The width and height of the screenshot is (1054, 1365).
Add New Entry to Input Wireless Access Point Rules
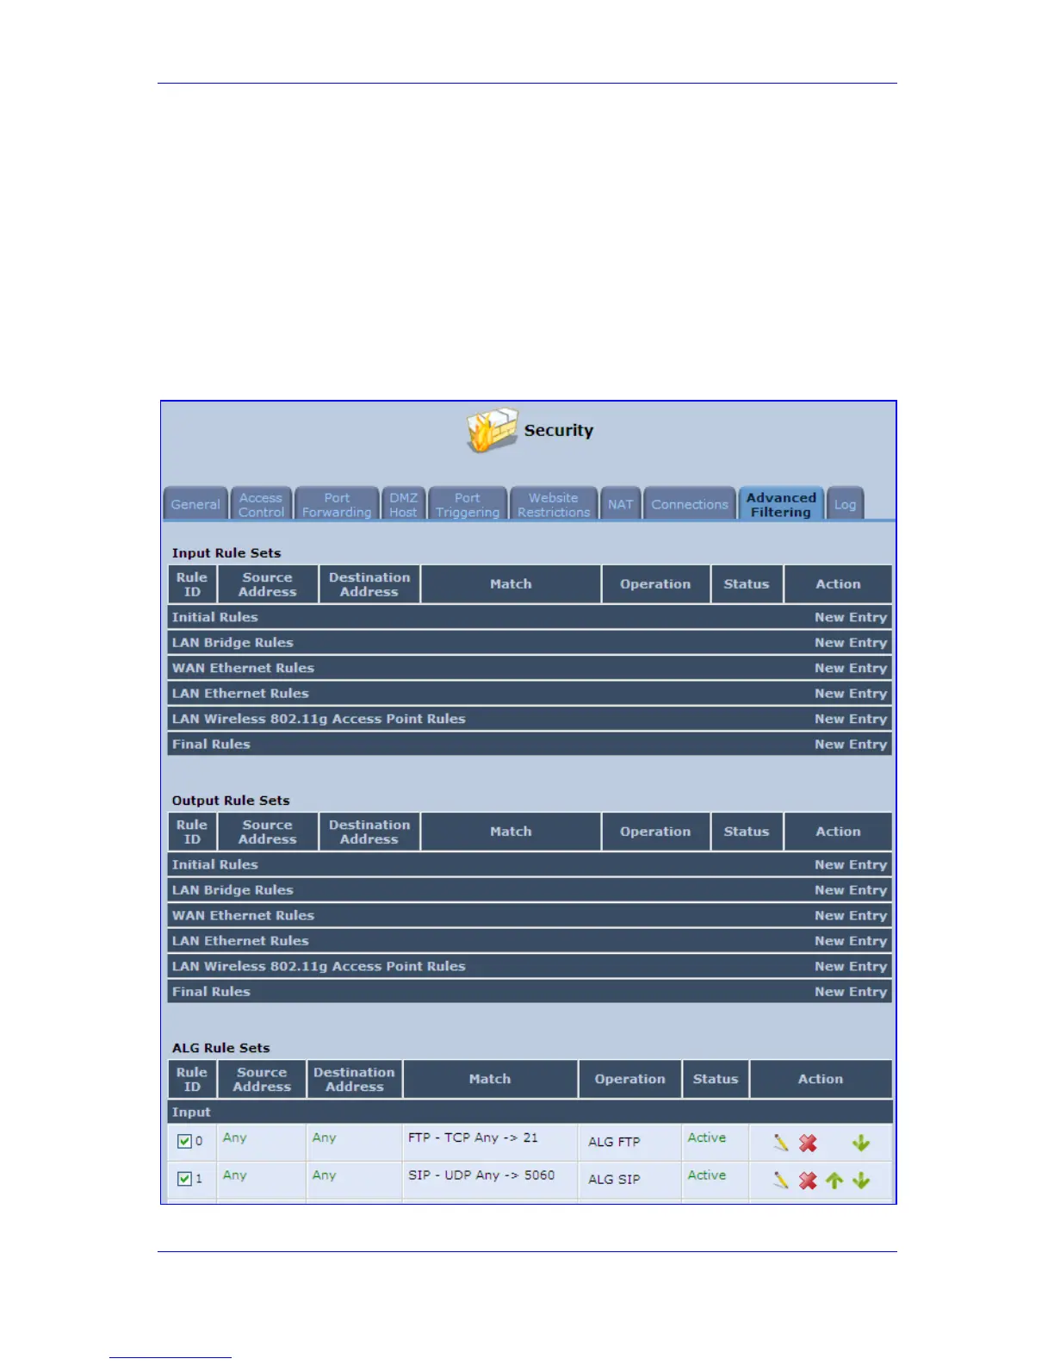click(x=851, y=719)
